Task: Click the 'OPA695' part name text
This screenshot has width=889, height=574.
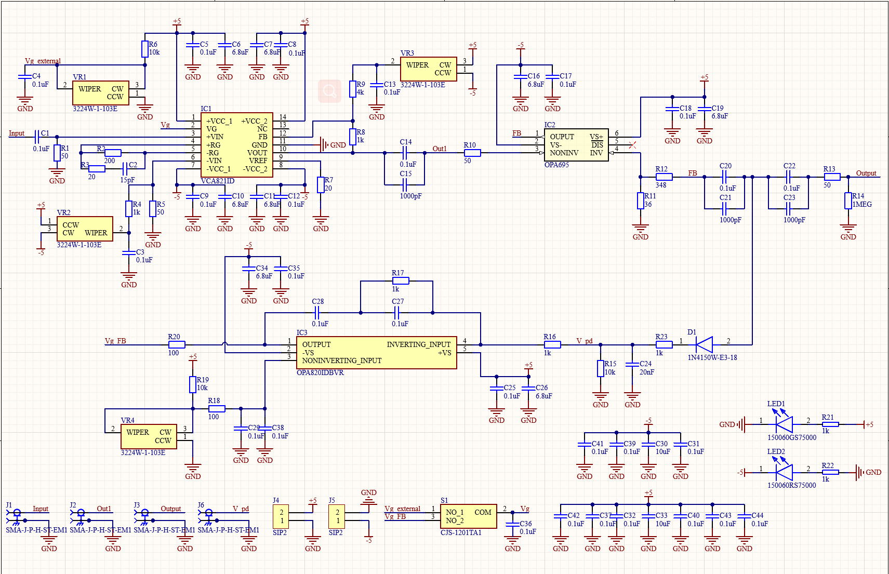Action: click(556, 165)
